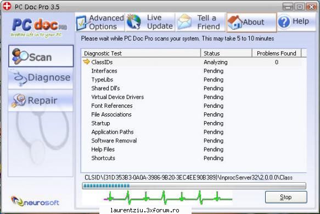Select the Application Paths row

coord(192,132)
